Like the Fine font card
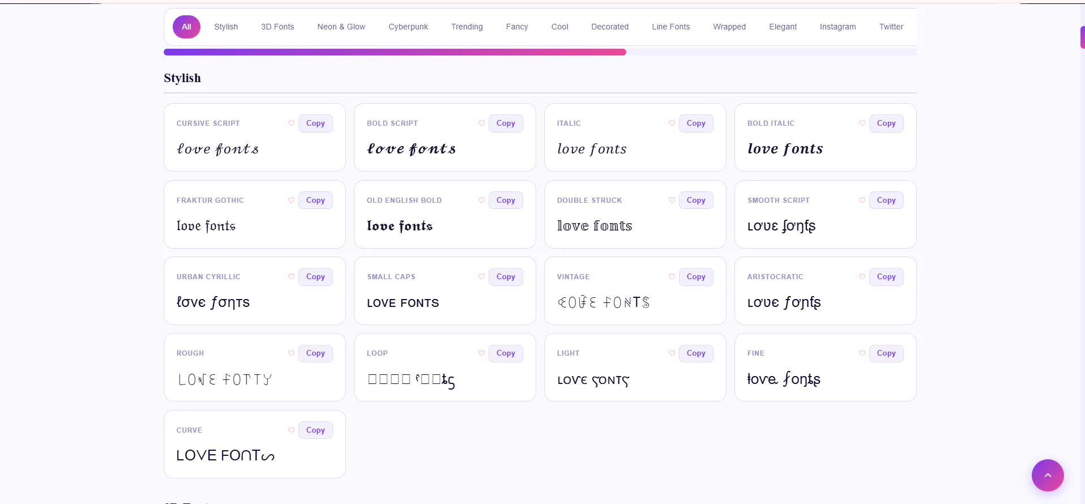Viewport: 1085px width, 504px height. [x=862, y=353]
